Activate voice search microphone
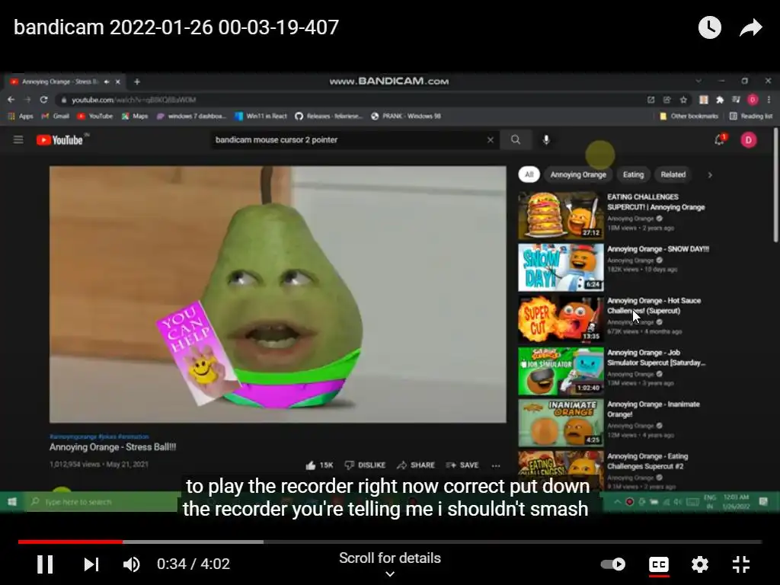The width and height of the screenshot is (780, 585). click(546, 140)
